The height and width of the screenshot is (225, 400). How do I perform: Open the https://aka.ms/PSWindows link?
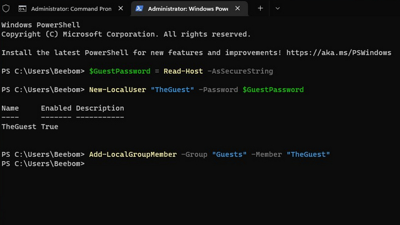(339, 52)
